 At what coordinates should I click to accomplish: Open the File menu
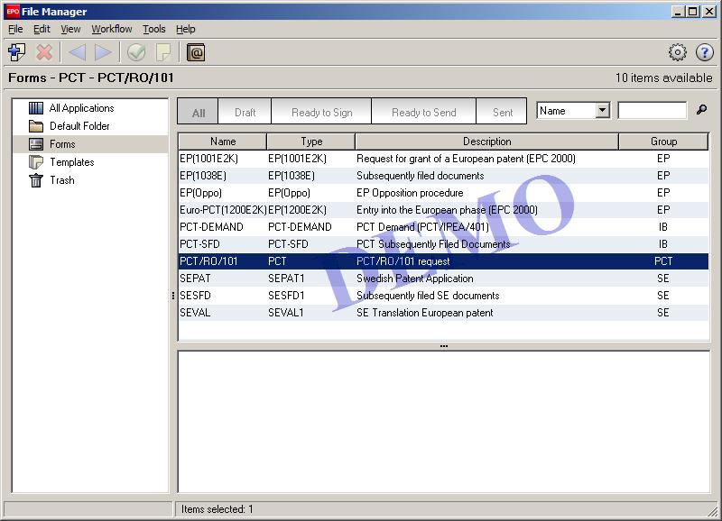click(15, 29)
